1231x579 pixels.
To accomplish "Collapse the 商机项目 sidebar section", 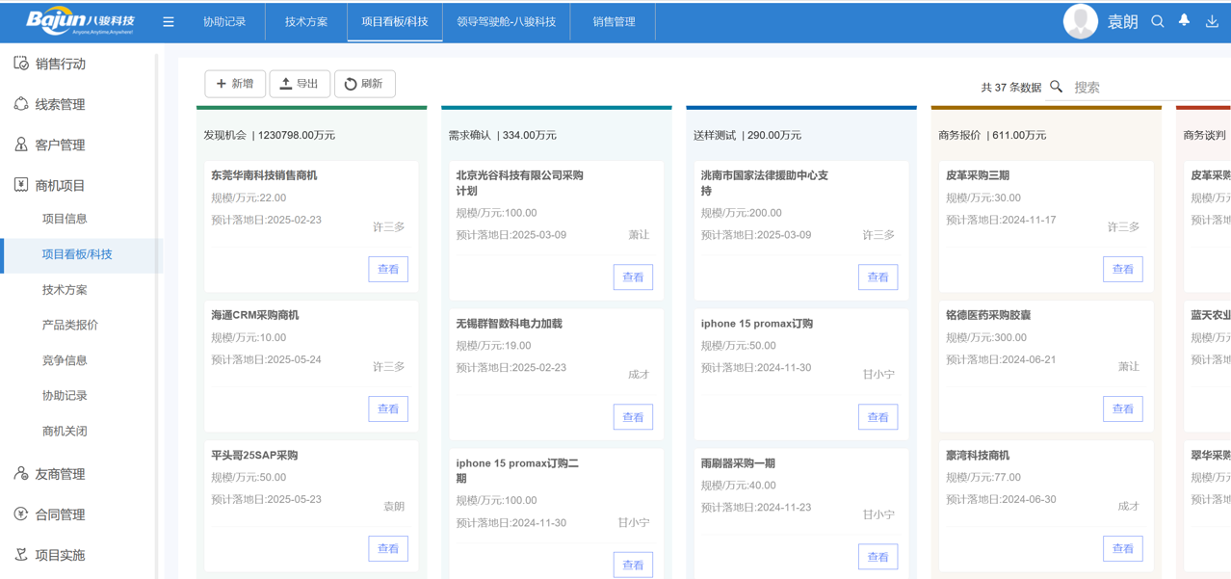I will [x=19, y=186].
